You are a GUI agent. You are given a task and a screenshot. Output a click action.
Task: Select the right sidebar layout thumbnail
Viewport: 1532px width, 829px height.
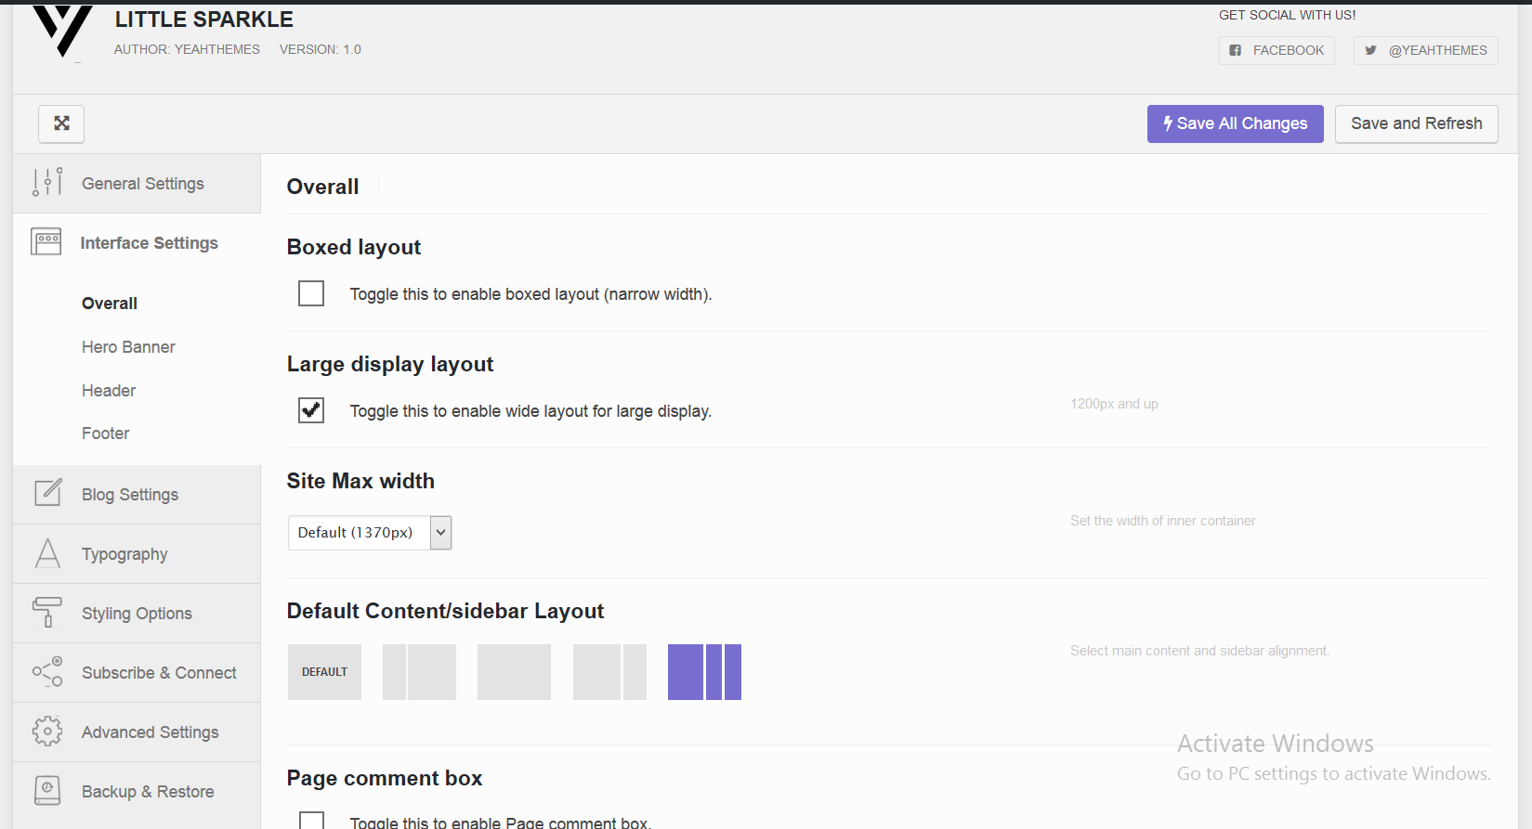pos(609,672)
